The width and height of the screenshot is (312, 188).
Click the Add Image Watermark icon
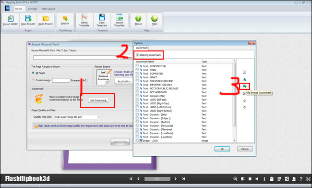[244, 87]
